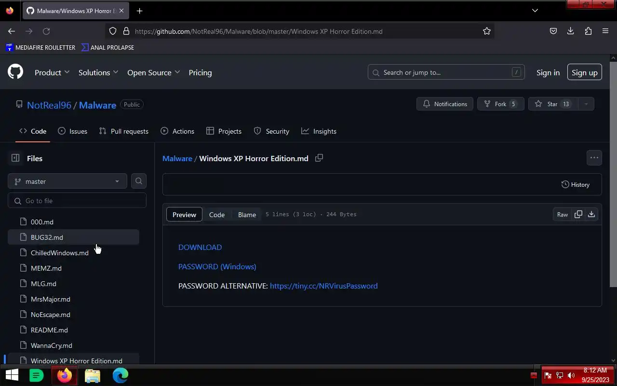View file History
The width and height of the screenshot is (617, 386).
click(x=576, y=184)
